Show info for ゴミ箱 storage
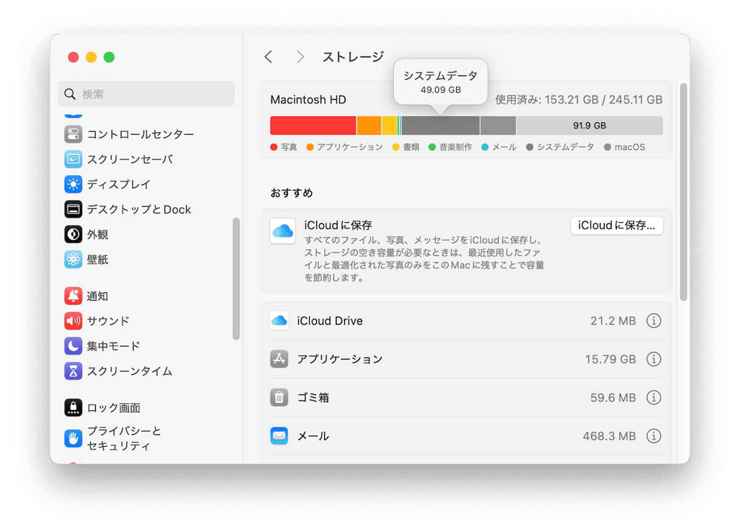The image size is (740, 530). coord(654,397)
